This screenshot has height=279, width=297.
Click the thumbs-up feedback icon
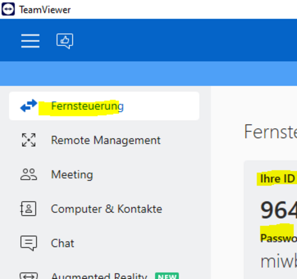[x=65, y=41]
